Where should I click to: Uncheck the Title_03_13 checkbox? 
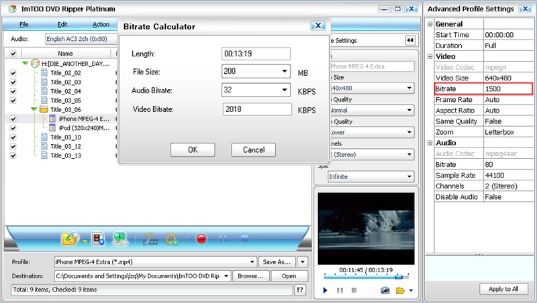13,156
